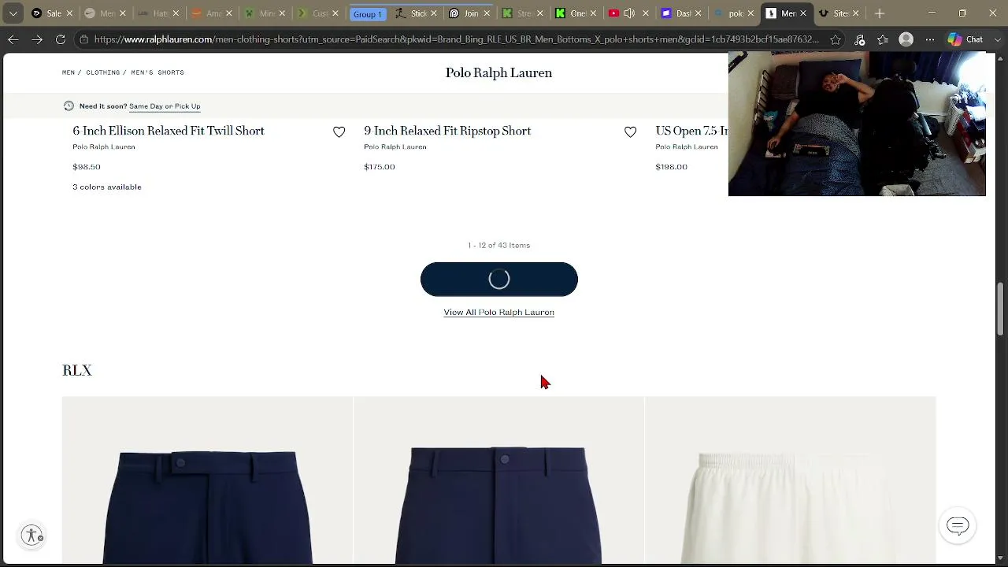
Task: Open the tab search dropdown
Action: tap(13, 13)
